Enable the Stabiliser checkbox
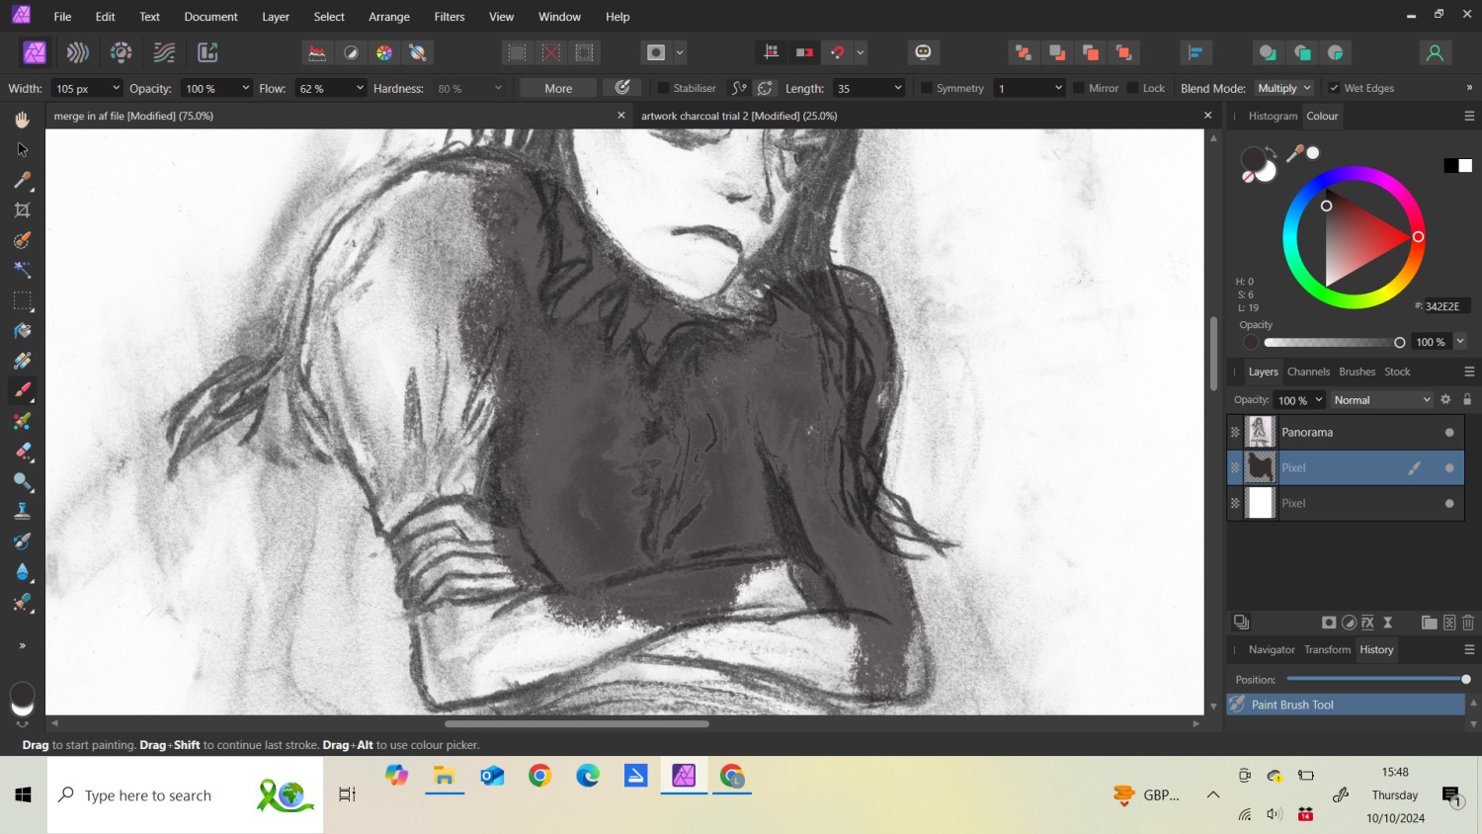 click(x=663, y=88)
